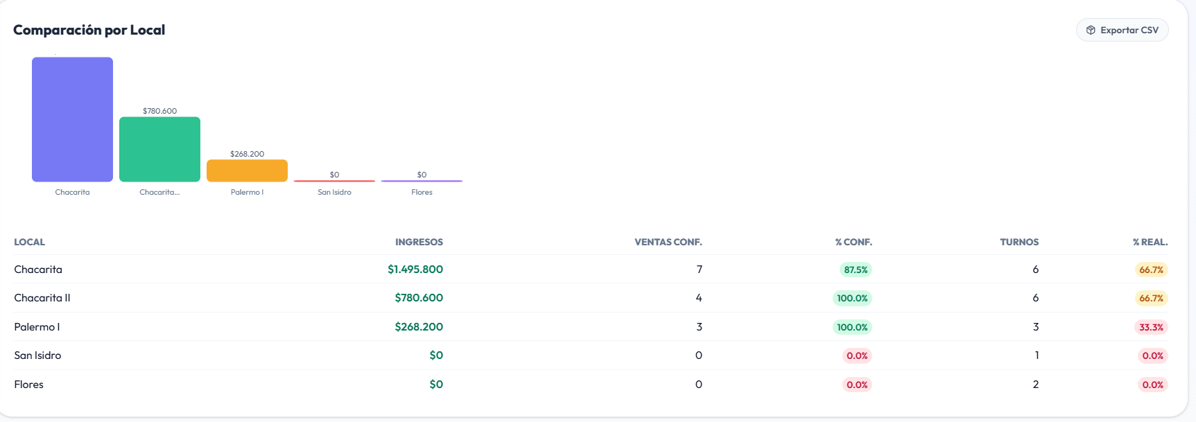Click the $0 income cell in San Isidro row
The image size is (1196, 422).
pyautogui.click(x=436, y=355)
